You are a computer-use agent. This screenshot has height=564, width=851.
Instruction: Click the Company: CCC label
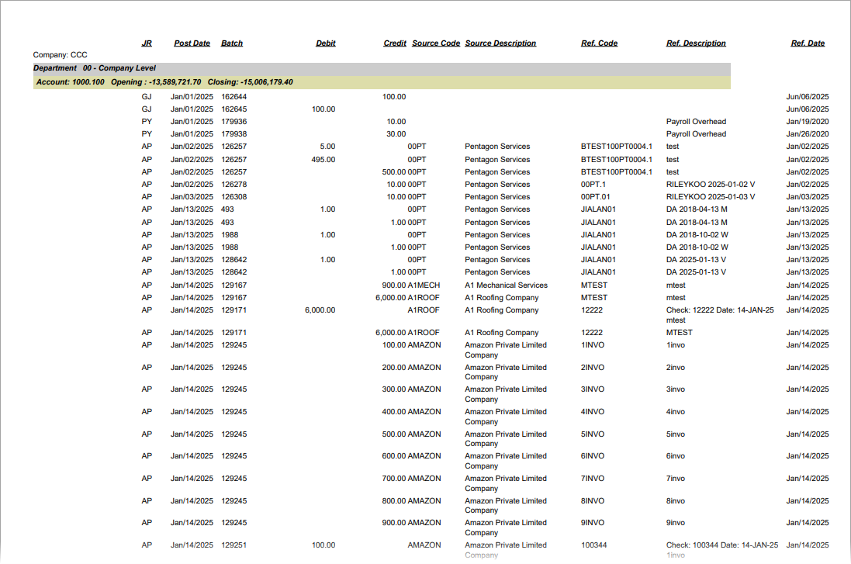pyautogui.click(x=60, y=55)
